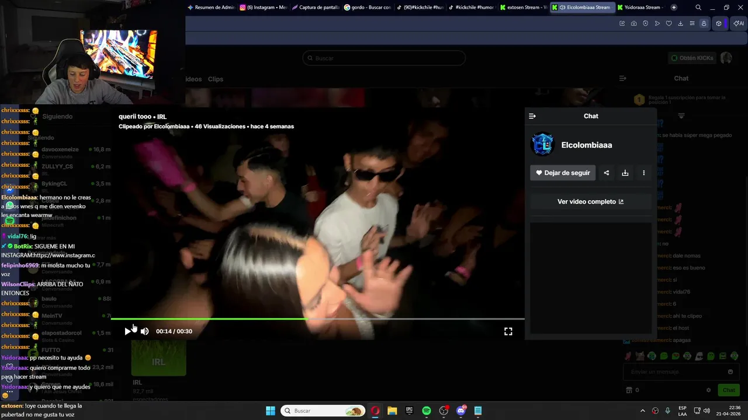Open the emoji picker in chat input

(730, 372)
